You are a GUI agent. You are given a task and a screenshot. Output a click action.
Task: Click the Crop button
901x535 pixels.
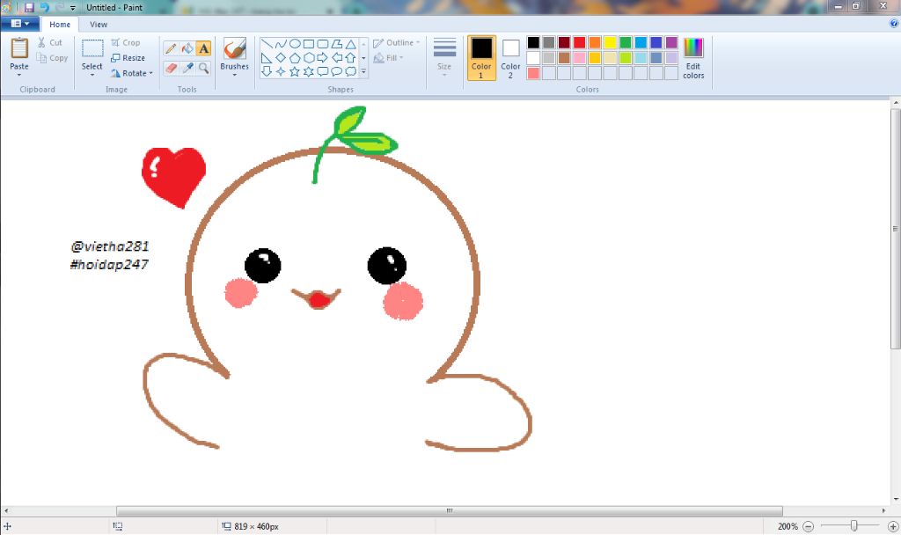point(125,43)
